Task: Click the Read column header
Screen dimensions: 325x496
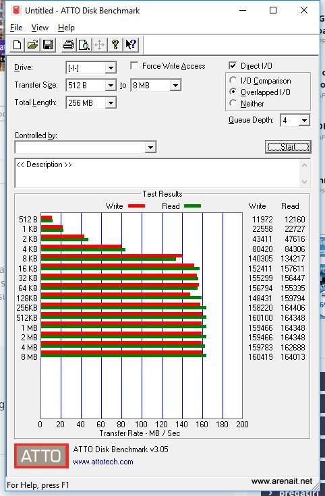Action: click(x=290, y=206)
